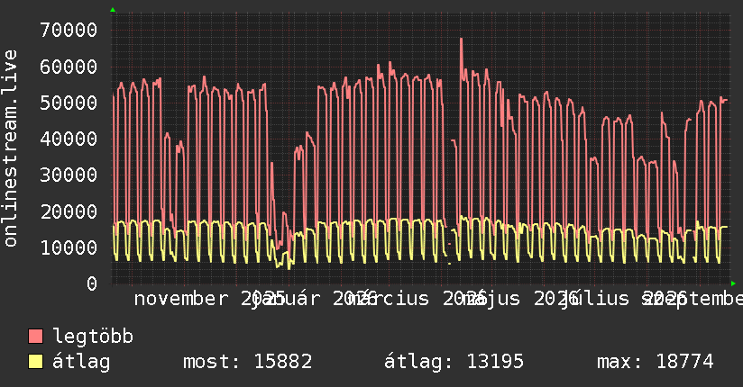
Task: Select the 'legtöbb' legend label
Action: point(93,337)
